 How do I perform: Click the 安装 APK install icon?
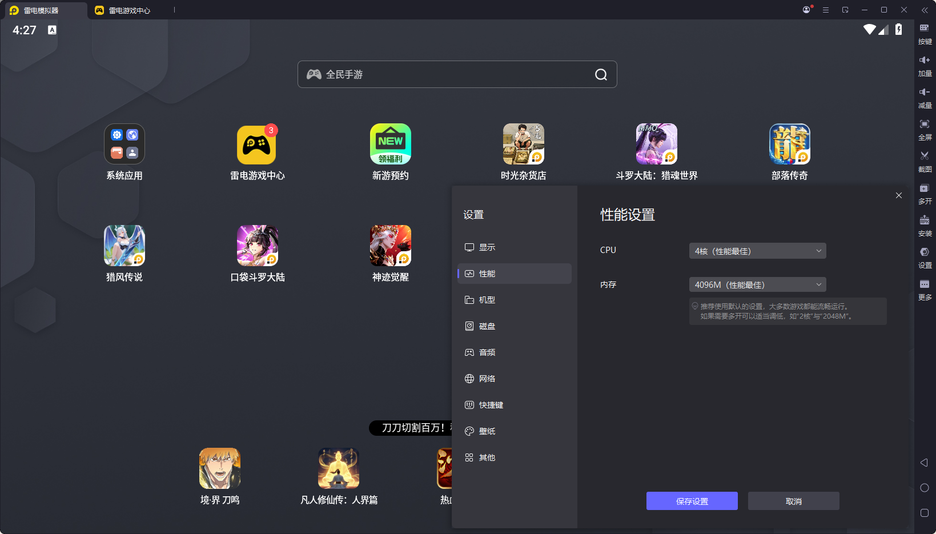[925, 226]
